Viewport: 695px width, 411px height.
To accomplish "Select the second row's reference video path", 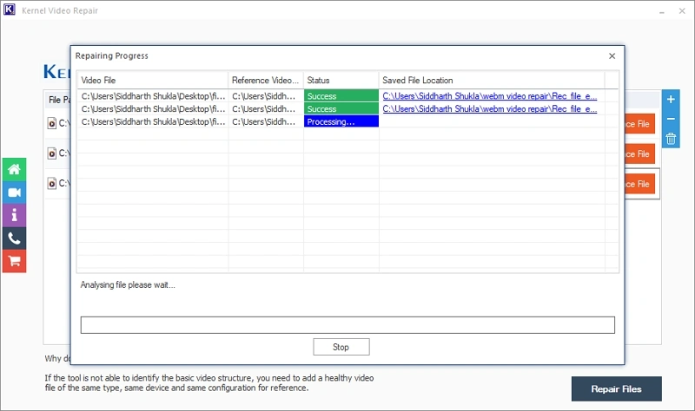I will coord(264,109).
